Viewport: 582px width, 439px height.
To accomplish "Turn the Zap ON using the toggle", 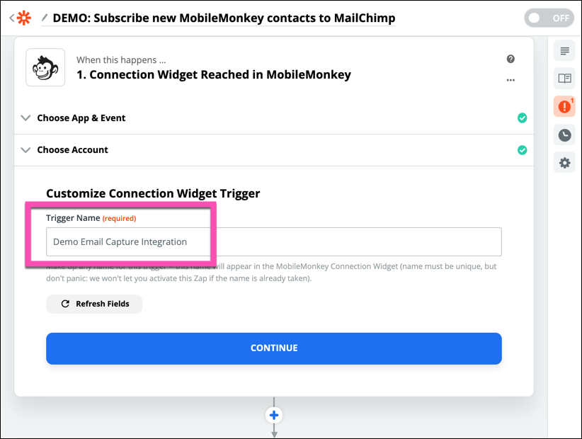I will click(x=549, y=18).
